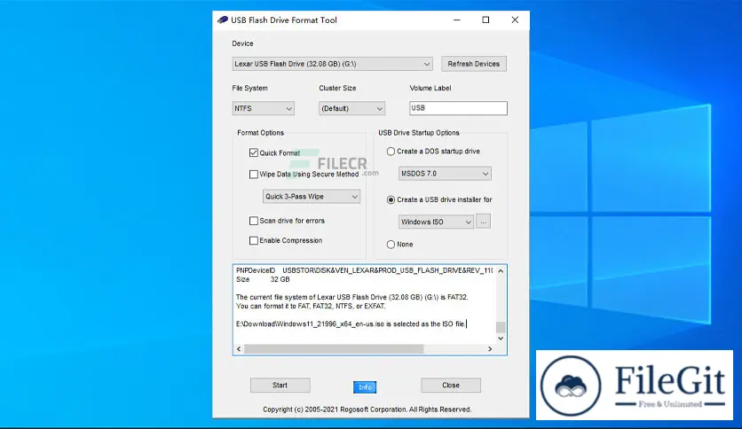Screen dimensions: 742x429
Task: Click the Close button at bottom
Action: [451, 385]
